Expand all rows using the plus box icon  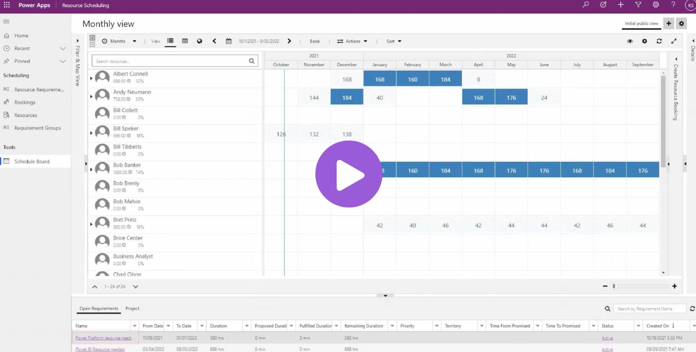(x=92, y=38)
